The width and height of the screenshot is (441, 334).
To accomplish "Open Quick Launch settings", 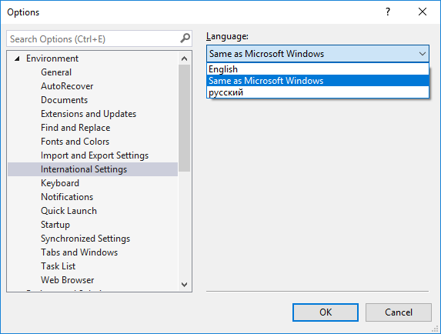I will 68,211.
